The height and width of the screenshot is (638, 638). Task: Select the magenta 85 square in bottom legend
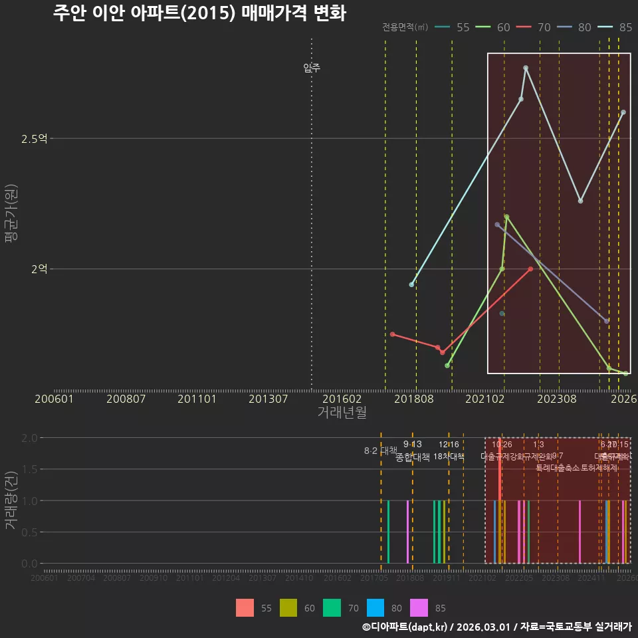[419, 607]
